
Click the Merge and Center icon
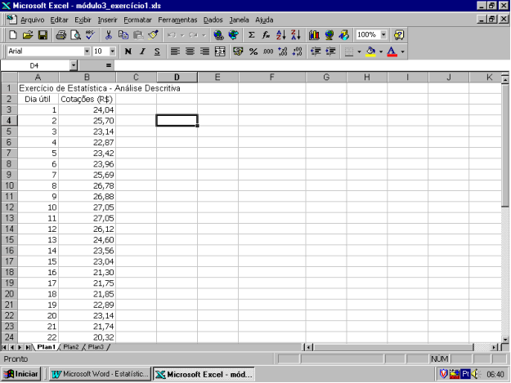(219, 51)
